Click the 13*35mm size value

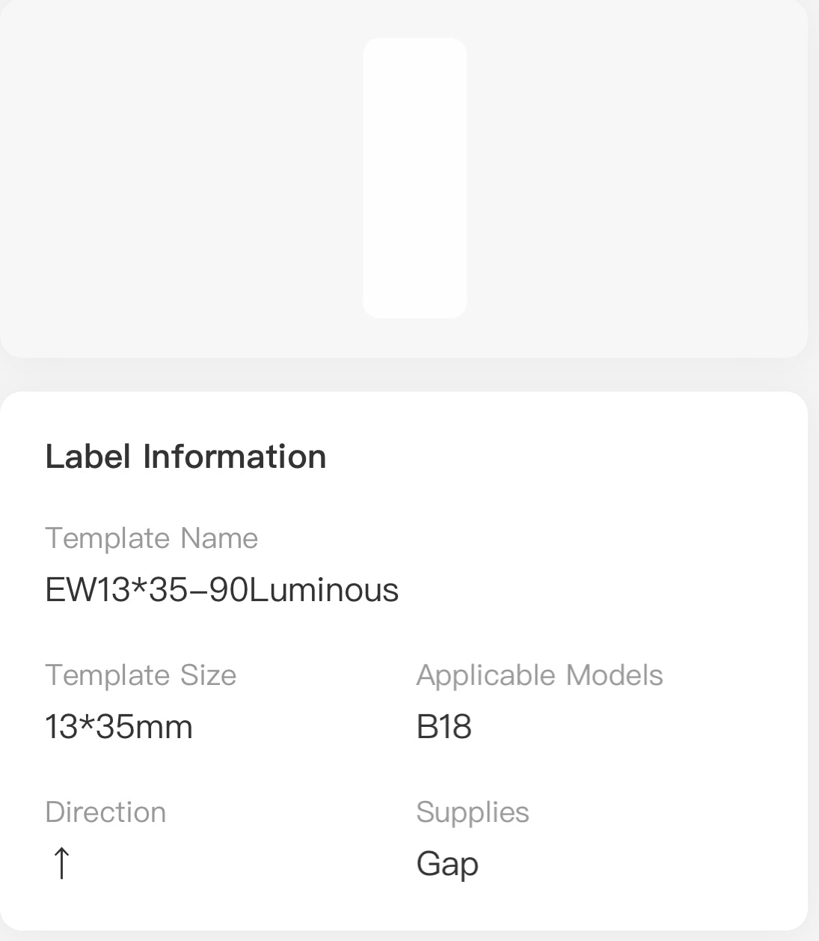pos(118,725)
